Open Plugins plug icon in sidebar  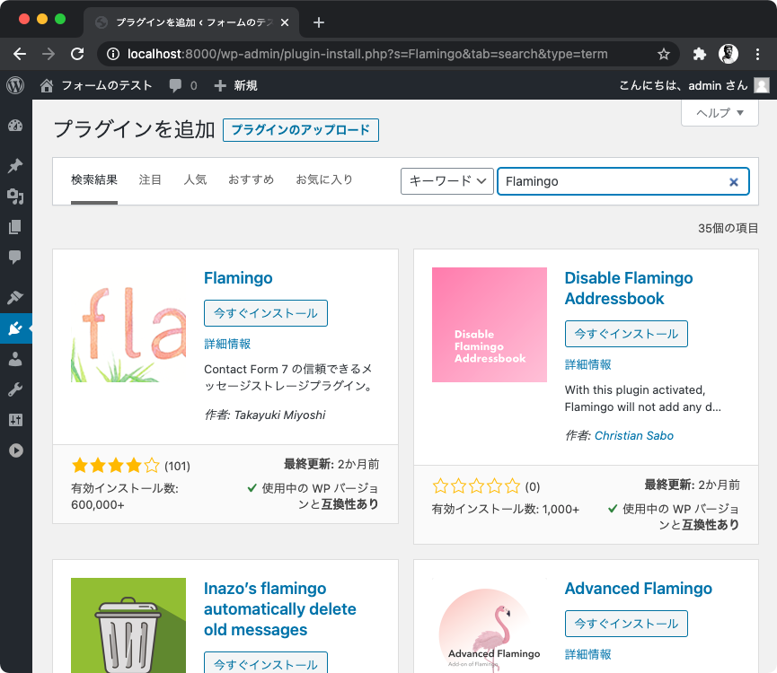(15, 328)
